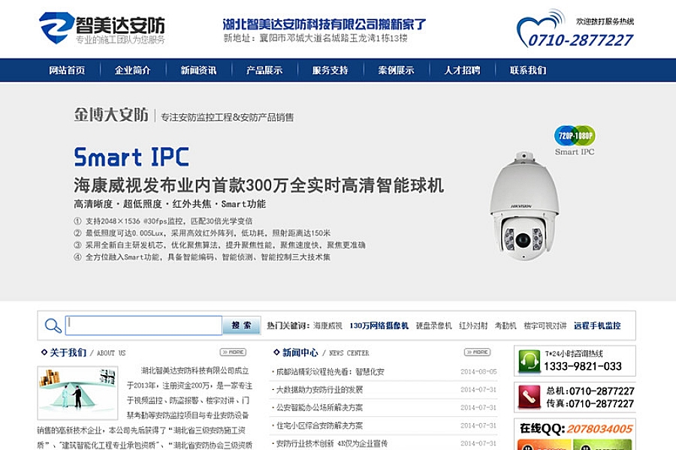Click the Smart IPC banner headline
This screenshot has height=450, width=676.
(131, 157)
